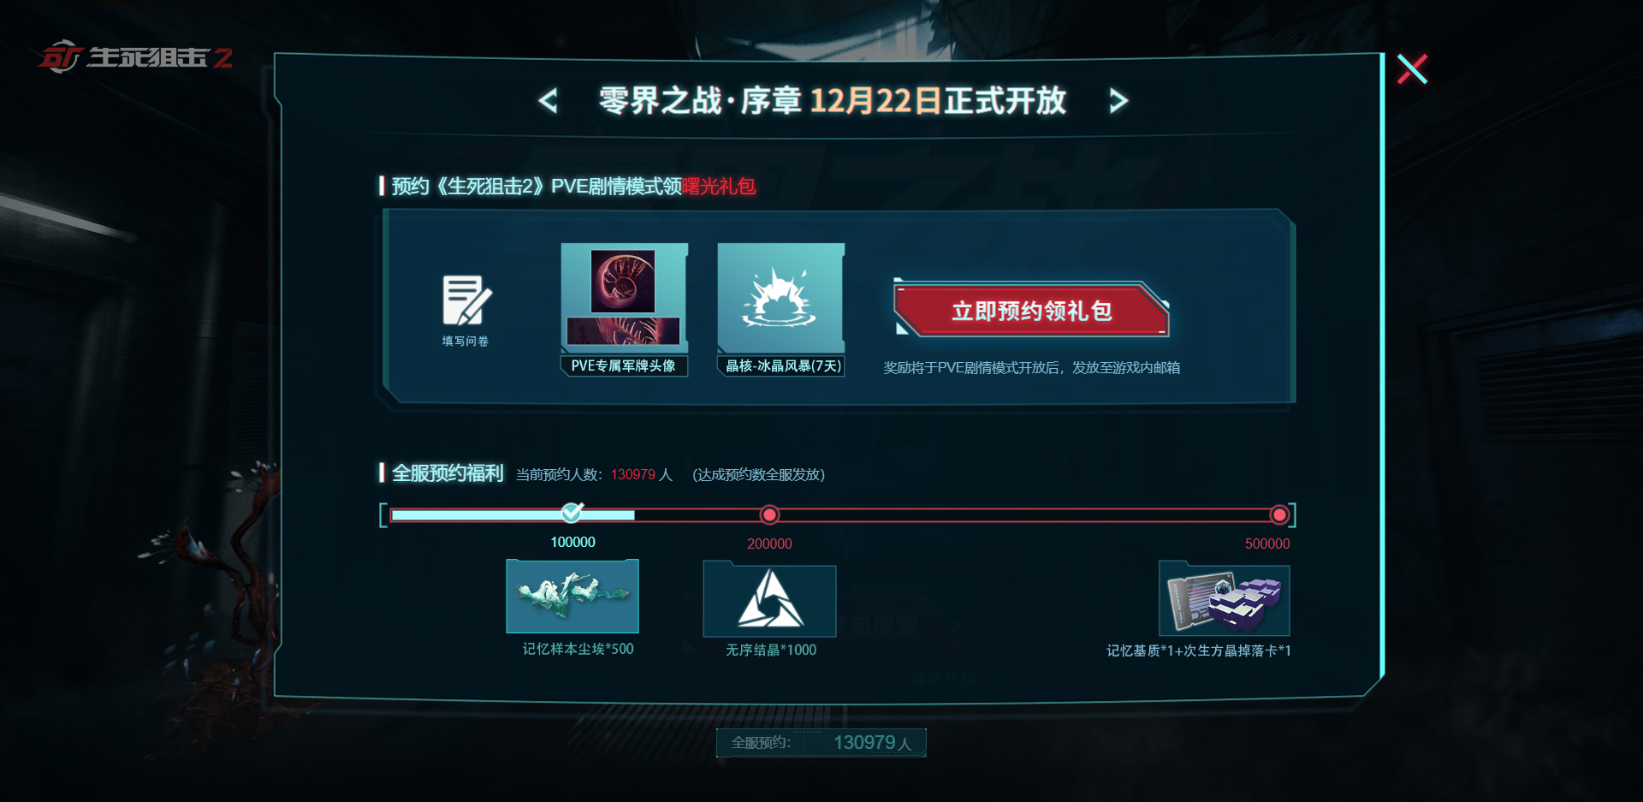Click the checked 100000 milestone marker
Viewport: 1643px width, 802px height.
click(x=572, y=513)
